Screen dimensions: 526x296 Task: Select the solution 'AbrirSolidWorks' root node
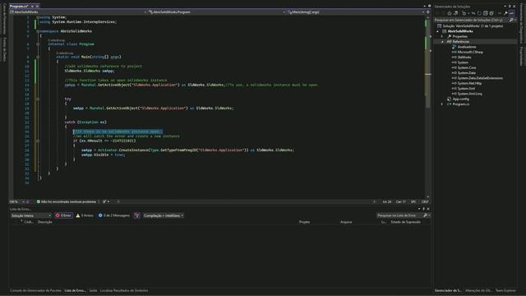(473, 25)
